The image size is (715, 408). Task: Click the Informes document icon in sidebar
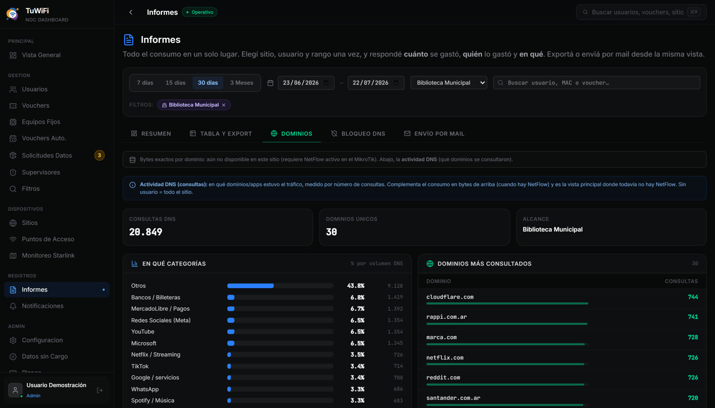click(13, 290)
